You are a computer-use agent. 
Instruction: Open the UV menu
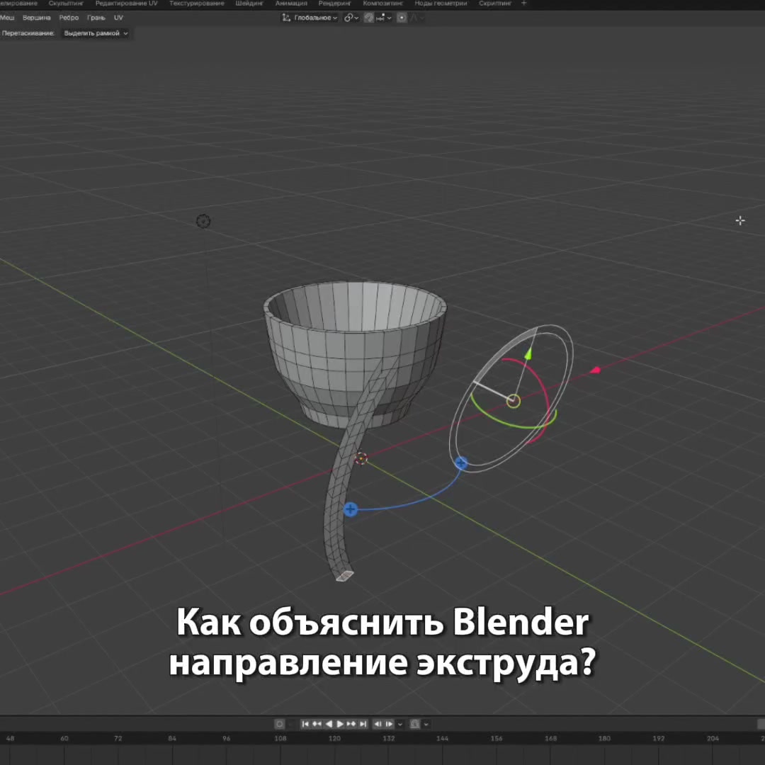pyautogui.click(x=118, y=18)
